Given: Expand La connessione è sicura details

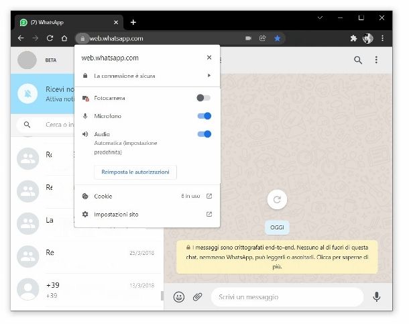Looking at the screenshot, I should (147, 76).
